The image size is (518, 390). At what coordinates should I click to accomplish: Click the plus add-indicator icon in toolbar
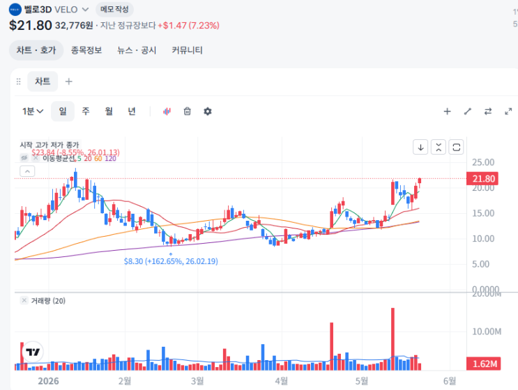coord(447,111)
